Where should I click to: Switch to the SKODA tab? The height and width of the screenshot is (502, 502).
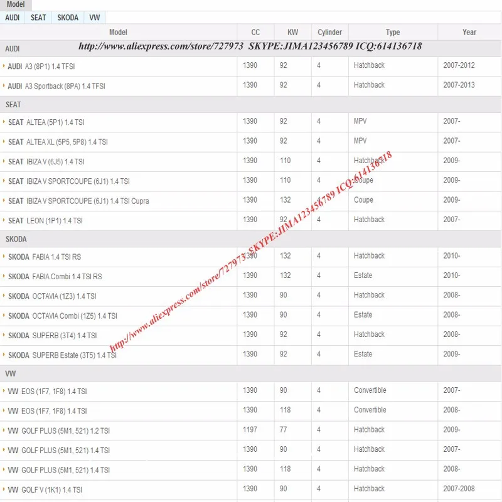[x=68, y=18]
